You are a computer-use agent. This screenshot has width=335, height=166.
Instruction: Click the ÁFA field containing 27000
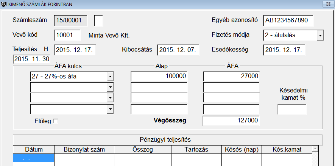[231, 77]
